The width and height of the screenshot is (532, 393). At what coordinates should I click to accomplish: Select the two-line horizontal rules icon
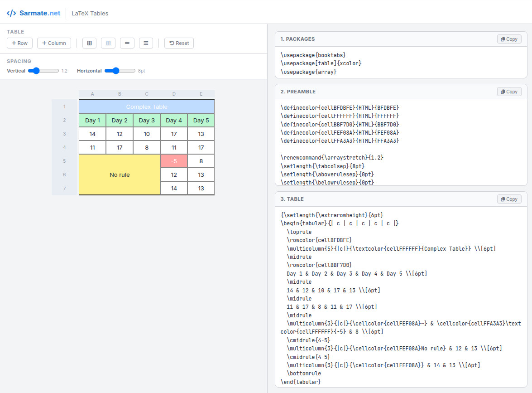tap(127, 43)
